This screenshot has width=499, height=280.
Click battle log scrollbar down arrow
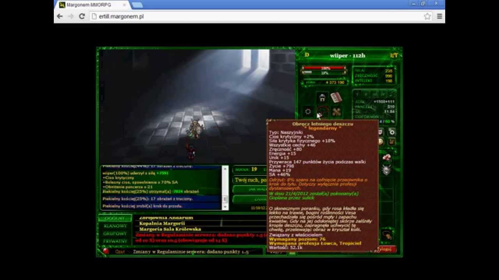pos(225,207)
